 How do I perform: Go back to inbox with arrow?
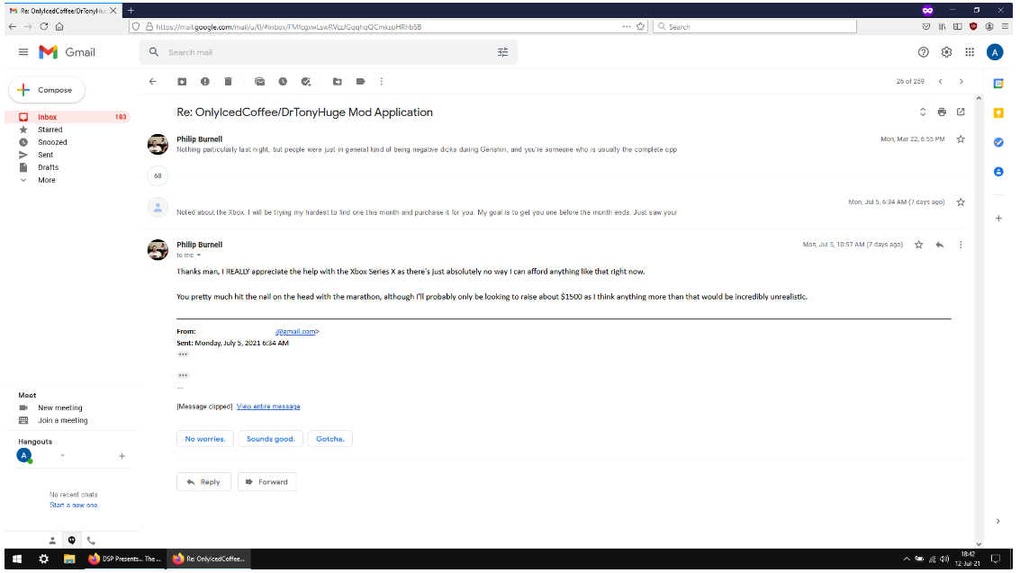click(x=153, y=81)
